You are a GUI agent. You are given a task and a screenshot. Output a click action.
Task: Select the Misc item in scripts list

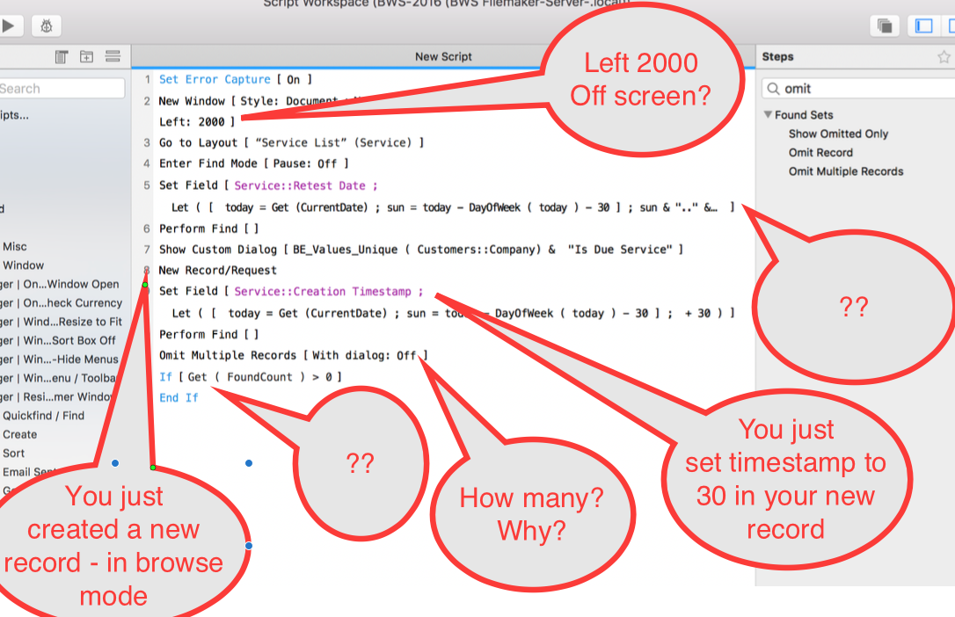(x=15, y=246)
